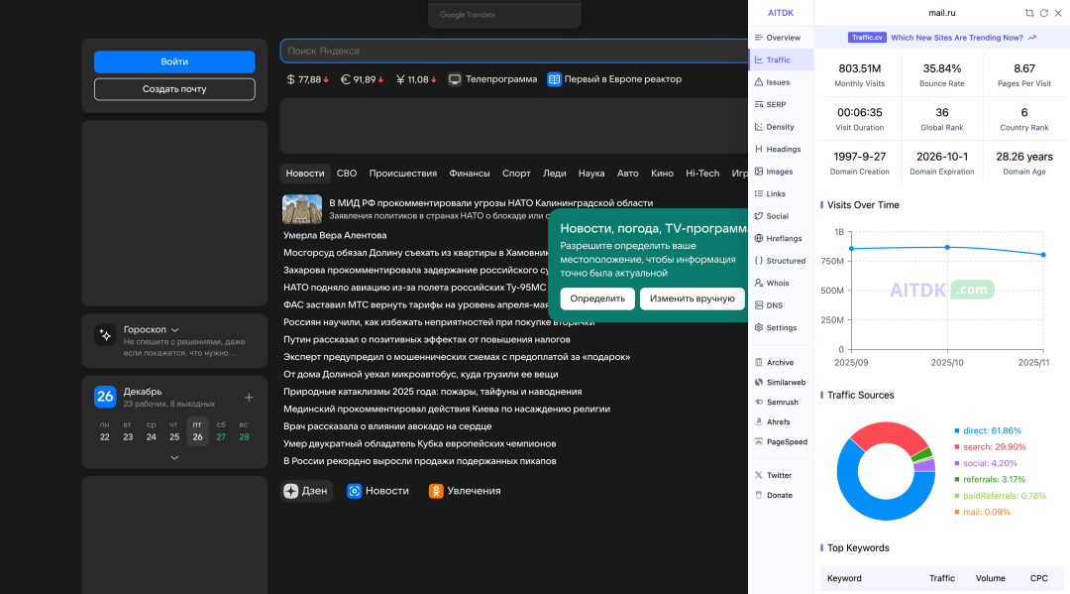Switch to the Леди tab

(554, 174)
